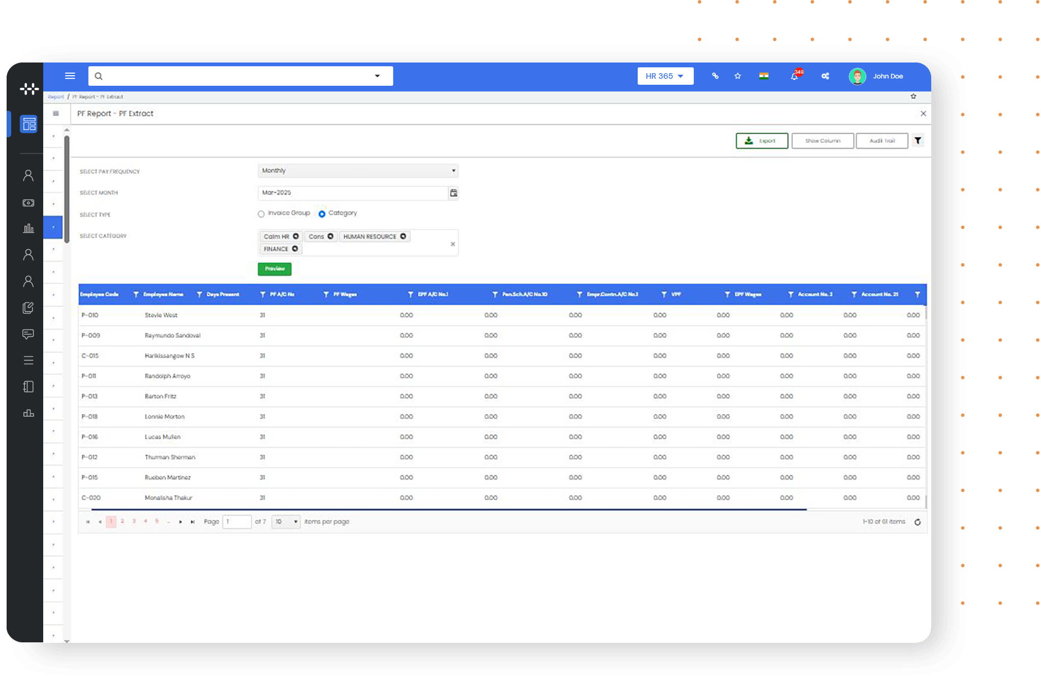Open the notebook icon in the sidebar

pos(28,387)
